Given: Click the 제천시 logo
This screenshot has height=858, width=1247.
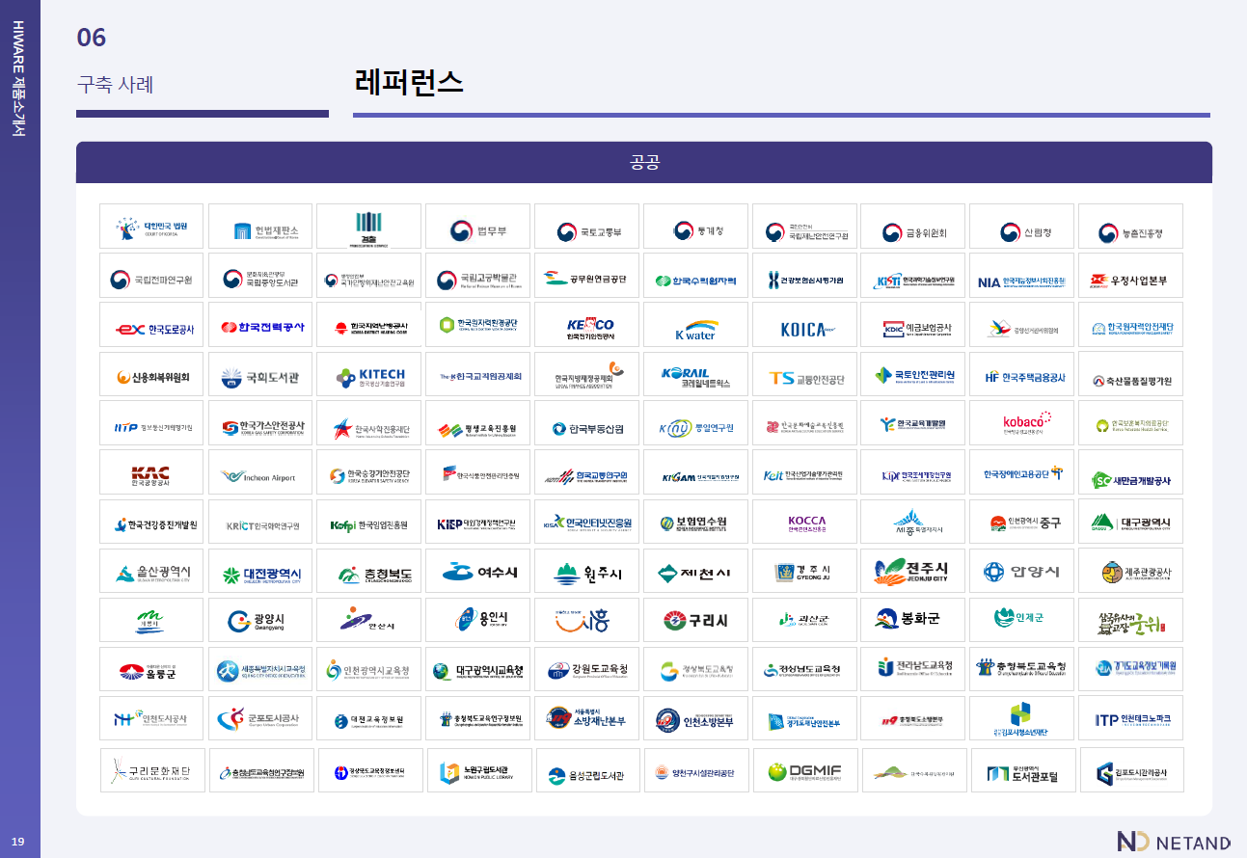Looking at the screenshot, I should click(695, 572).
